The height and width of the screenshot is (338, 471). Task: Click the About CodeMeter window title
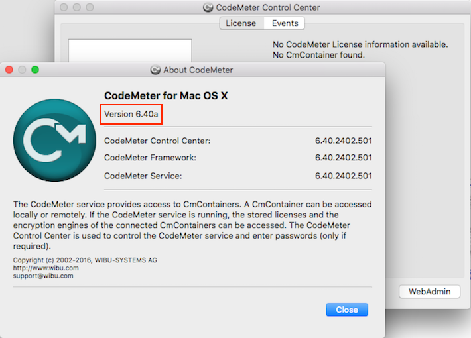click(198, 70)
